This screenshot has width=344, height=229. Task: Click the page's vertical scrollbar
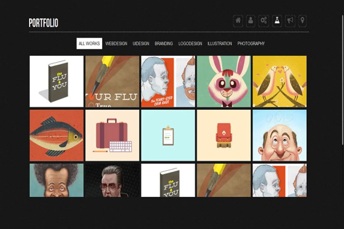342,75
